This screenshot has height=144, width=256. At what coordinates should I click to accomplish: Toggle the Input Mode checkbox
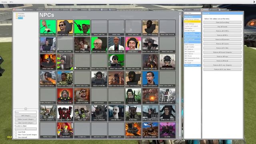click(16, 132)
